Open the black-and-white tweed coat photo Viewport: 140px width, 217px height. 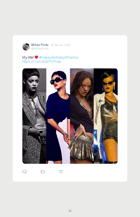[x=34, y=116]
